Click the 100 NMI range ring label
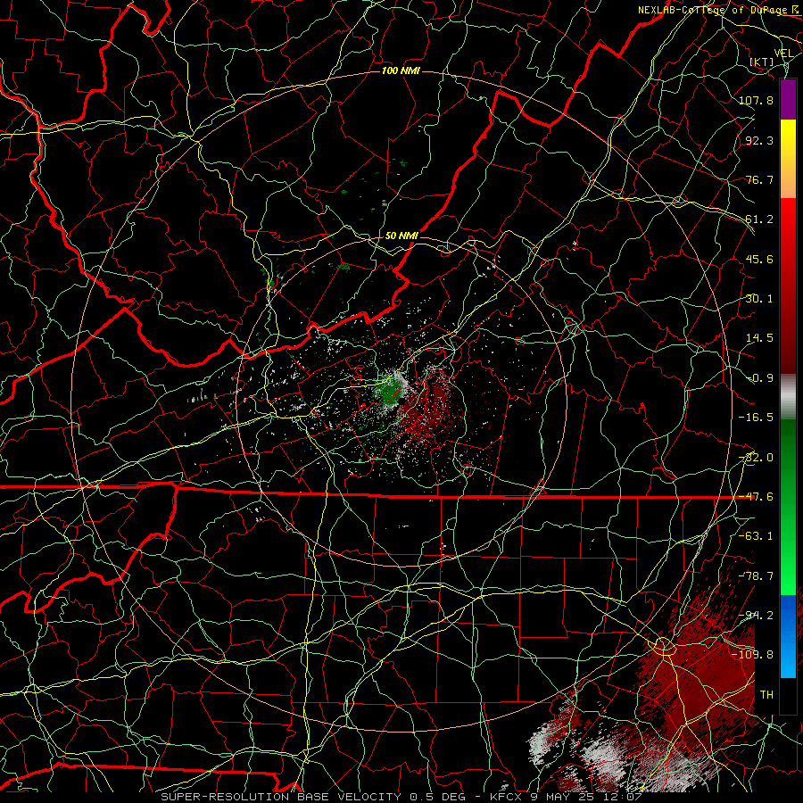Image resolution: width=803 pixels, height=803 pixels. pos(401,70)
